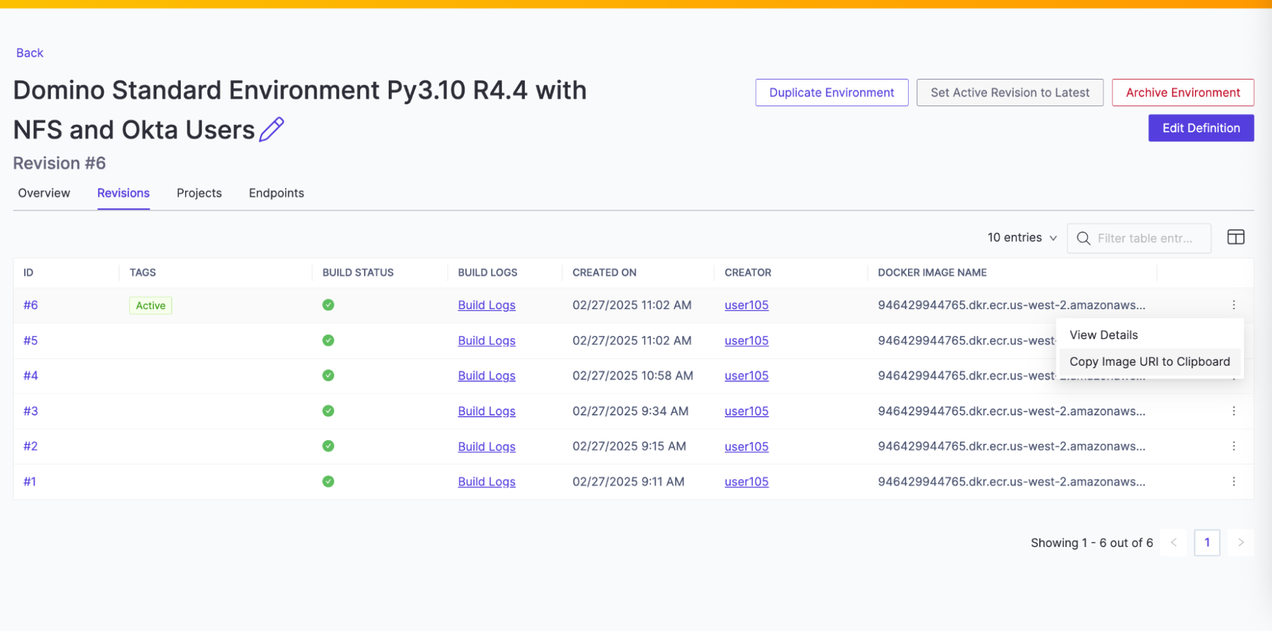Screen dimensions: 1272x631
Task: Click the ID column header
Action: tap(28, 272)
